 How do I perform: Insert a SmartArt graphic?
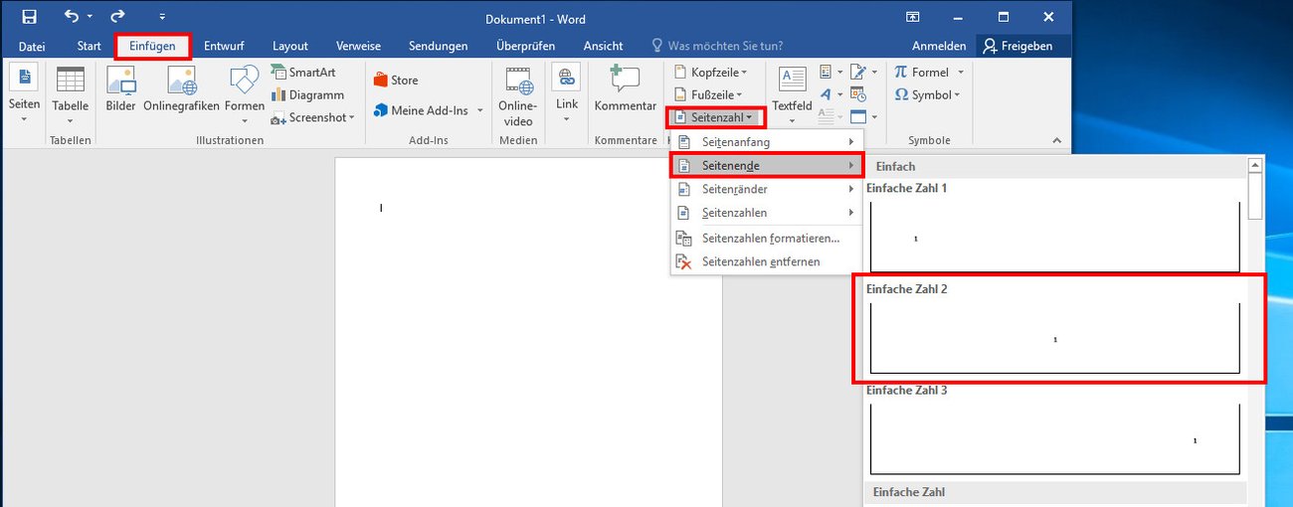click(306, 73)
